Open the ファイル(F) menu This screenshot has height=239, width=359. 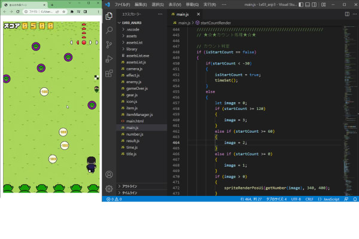click(x=122, y=4)
